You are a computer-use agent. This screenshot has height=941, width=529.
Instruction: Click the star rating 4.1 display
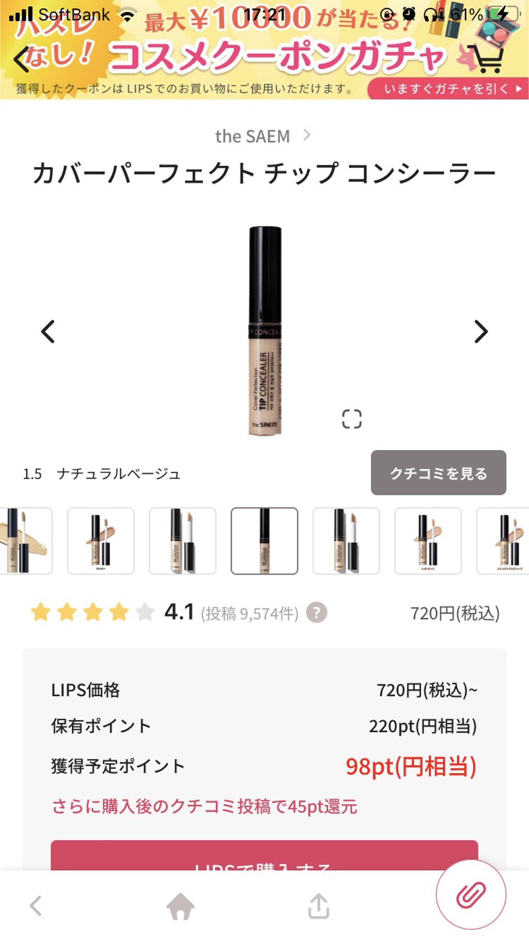113,612
